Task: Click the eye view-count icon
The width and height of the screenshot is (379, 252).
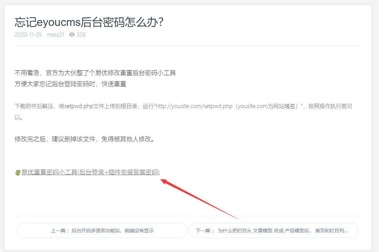Action: click(72, 35)
